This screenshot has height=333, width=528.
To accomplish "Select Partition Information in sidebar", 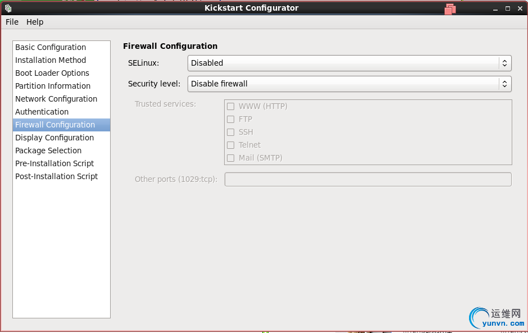I will (x=53, y=86).
